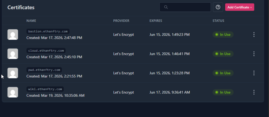Sort by the PROVIDER column header

(121, 21)
